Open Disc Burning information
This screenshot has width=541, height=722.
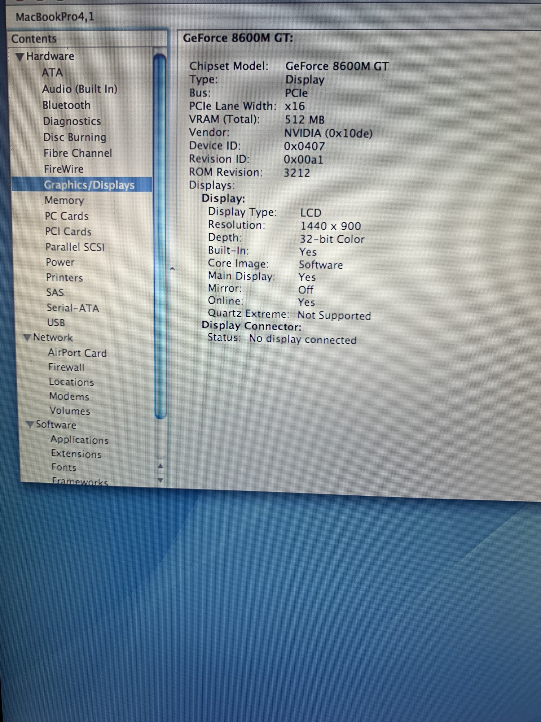(75, 137)
